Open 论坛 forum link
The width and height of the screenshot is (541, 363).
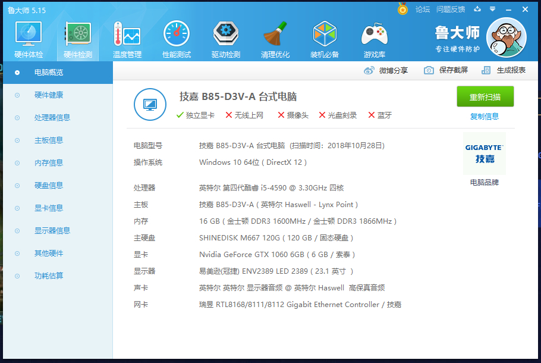423,10
